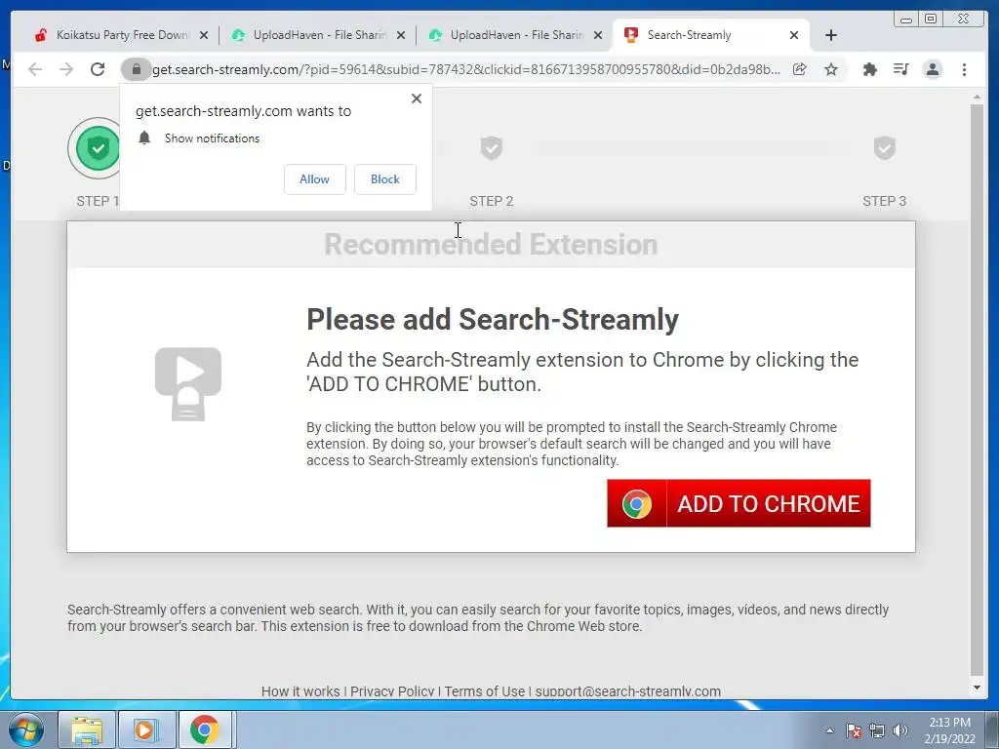Click the vertical scrollbar thumb

pos(977,390)
